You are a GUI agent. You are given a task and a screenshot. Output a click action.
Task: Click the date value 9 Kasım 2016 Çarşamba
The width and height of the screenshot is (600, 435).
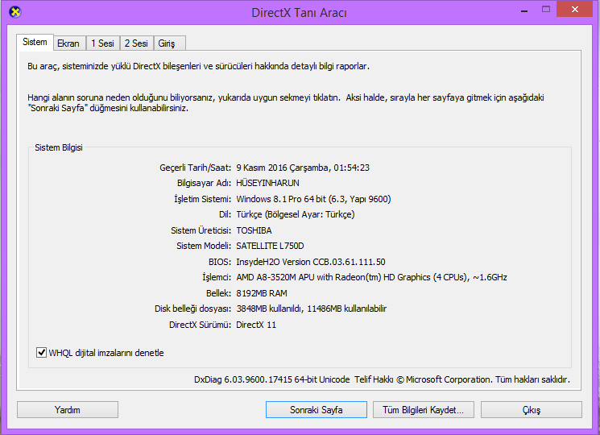tap(282, 168)
